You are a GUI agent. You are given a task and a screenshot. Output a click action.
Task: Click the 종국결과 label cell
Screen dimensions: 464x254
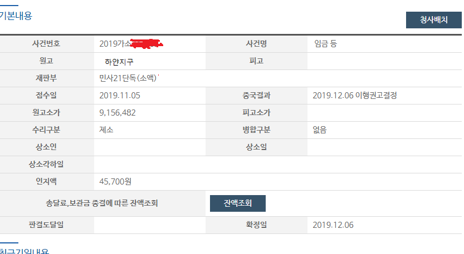(256, 95)
